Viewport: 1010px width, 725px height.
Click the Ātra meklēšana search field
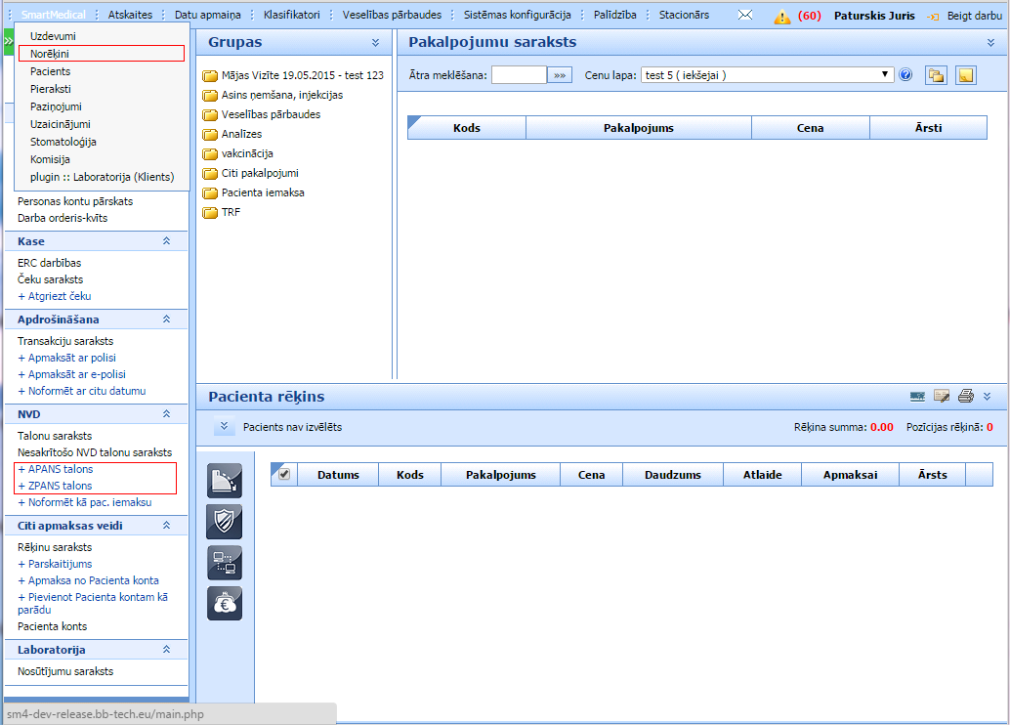click(x=519, y=75)
